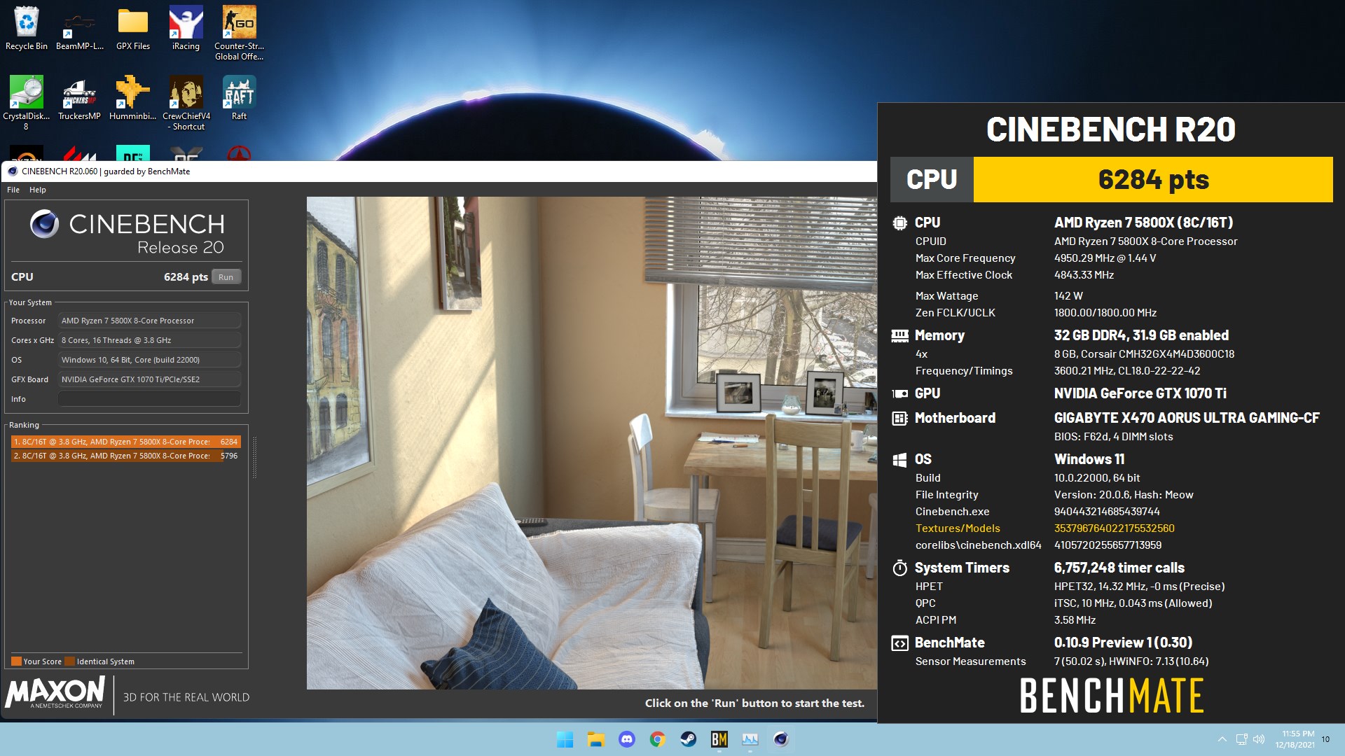Select the Processor field value
The image size is (1345, 756).
point(149,321)
